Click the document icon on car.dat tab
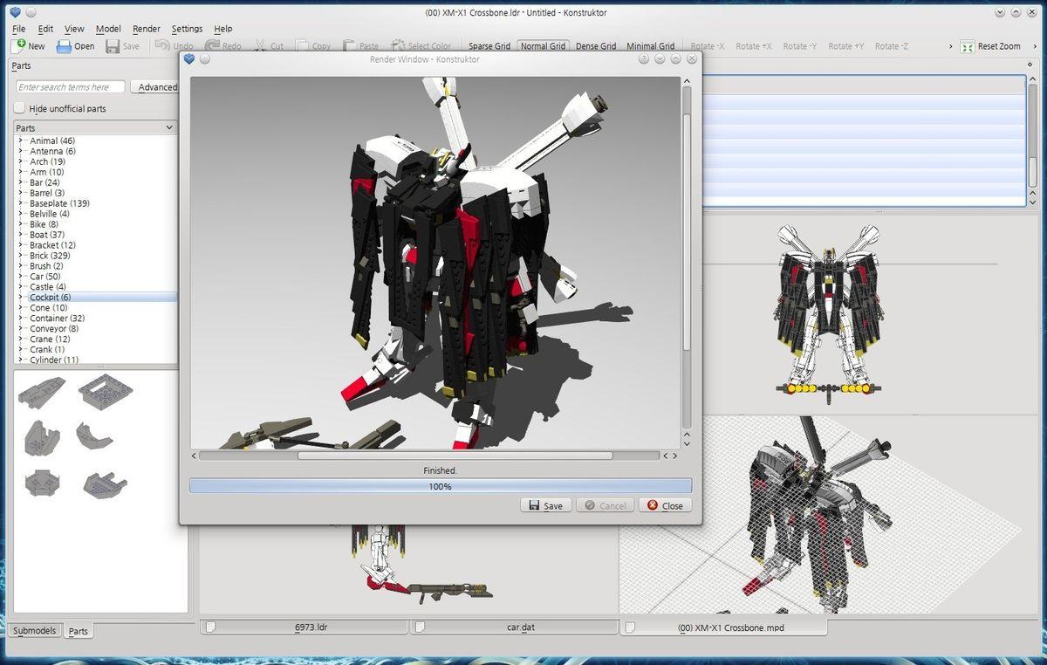The width and height of the screenshot is (1047, 665). click(x=420, y=627)
